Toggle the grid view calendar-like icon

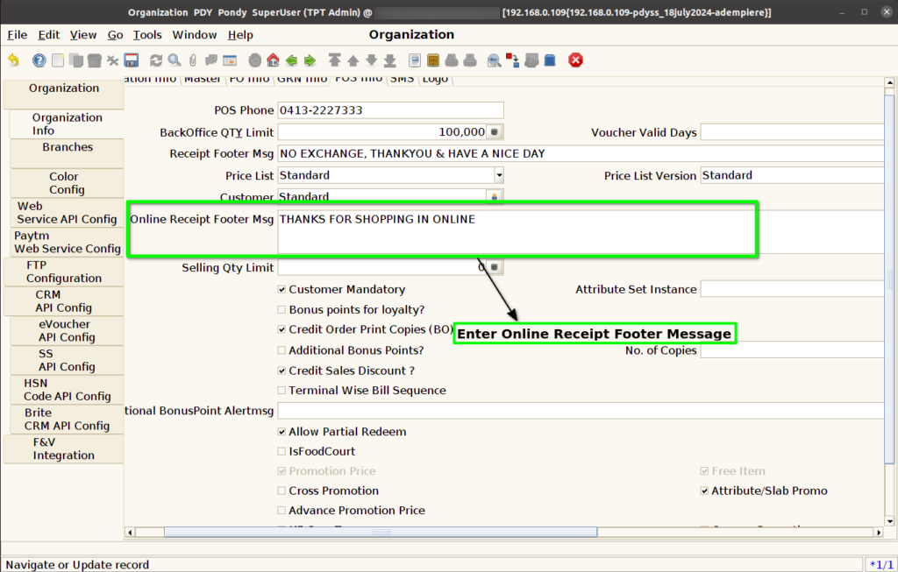(x=230, y=60)
